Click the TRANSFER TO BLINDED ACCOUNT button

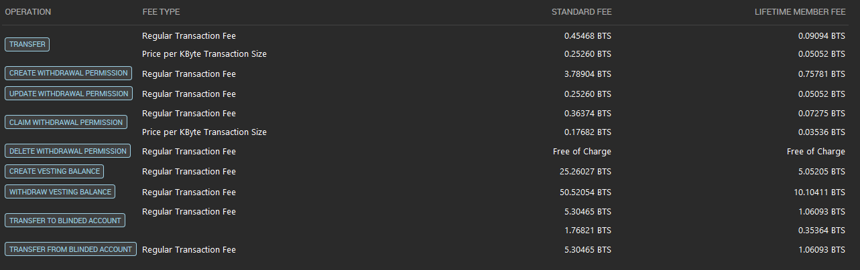tap(65, 221)
